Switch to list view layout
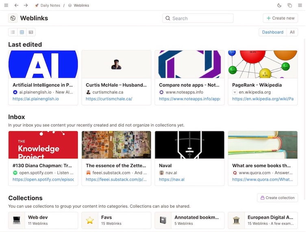The image size is (306, 232). (13, 32)
